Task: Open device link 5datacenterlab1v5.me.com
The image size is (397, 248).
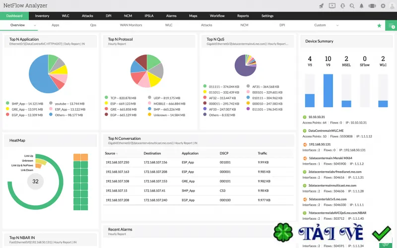Action: coord(328,199)
